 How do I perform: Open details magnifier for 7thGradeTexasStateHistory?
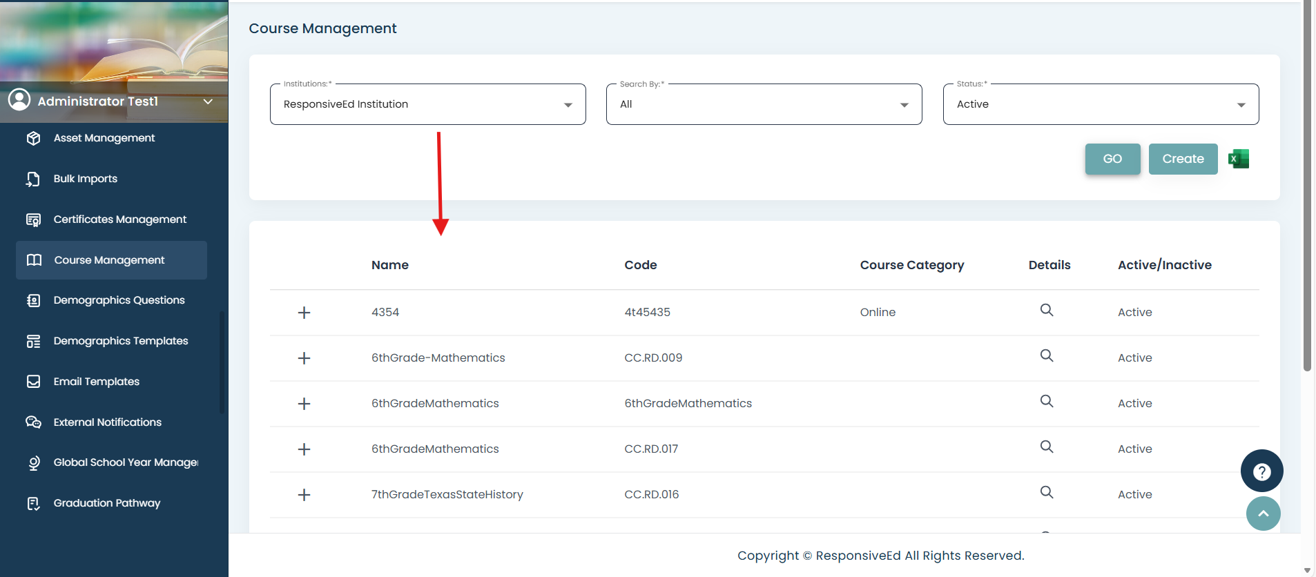click(x=1047, y=493)
